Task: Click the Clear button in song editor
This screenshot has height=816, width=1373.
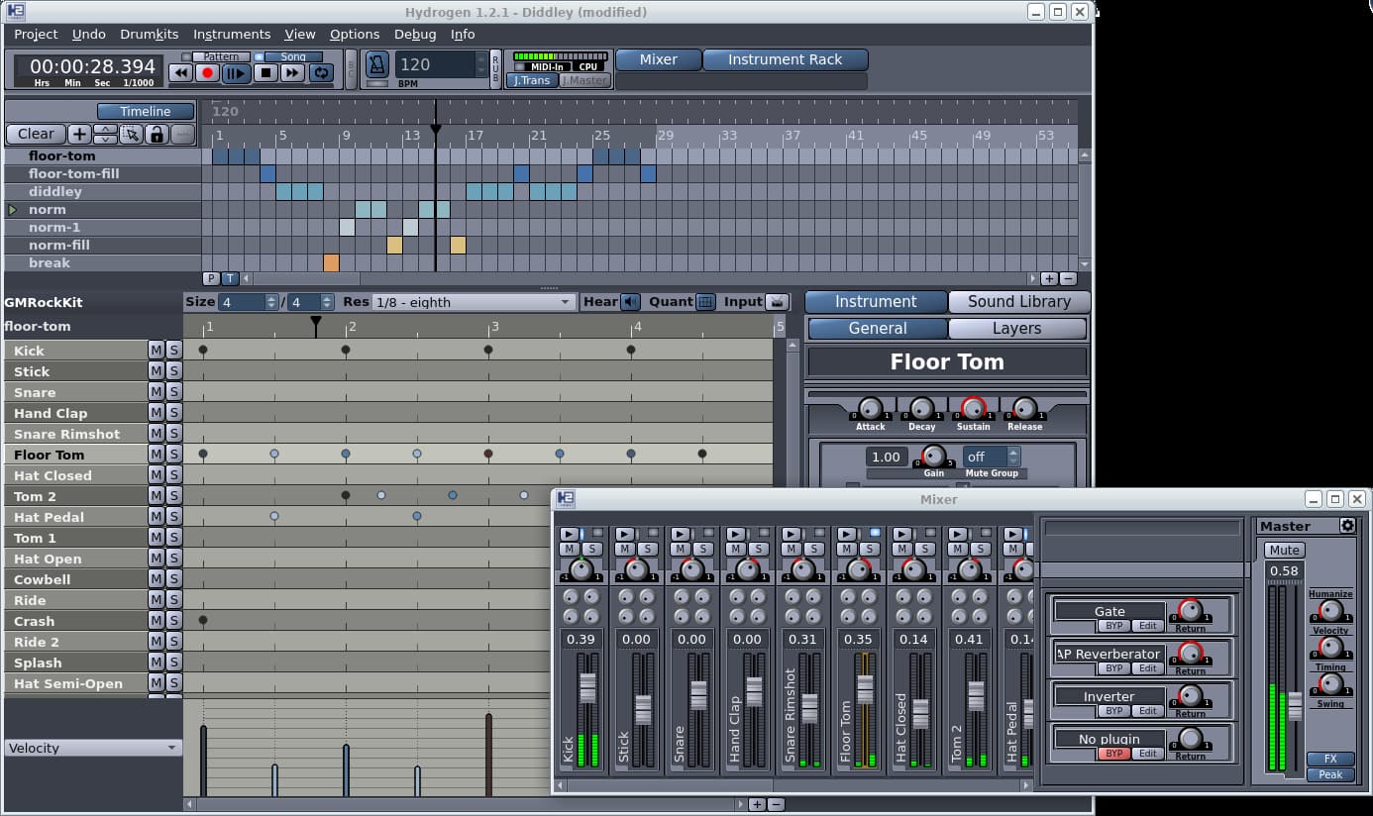Action: pyautogui.click(x=36, y=134)
